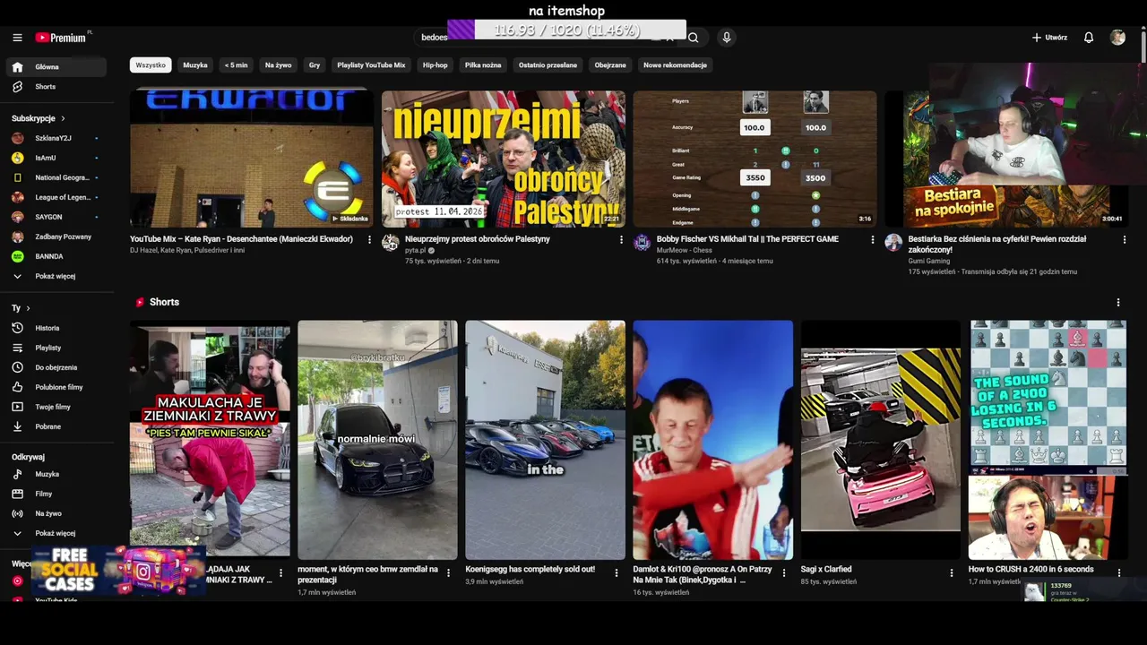The width and height of the screenshot is (1147, 645).
Task: Open League of Legends channel subscription
Action: 56,197
